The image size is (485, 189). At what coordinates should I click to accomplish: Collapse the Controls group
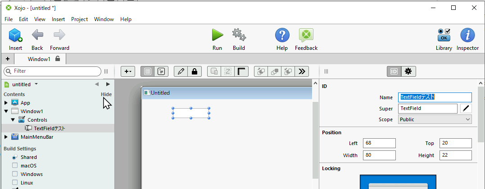(13, 120)
